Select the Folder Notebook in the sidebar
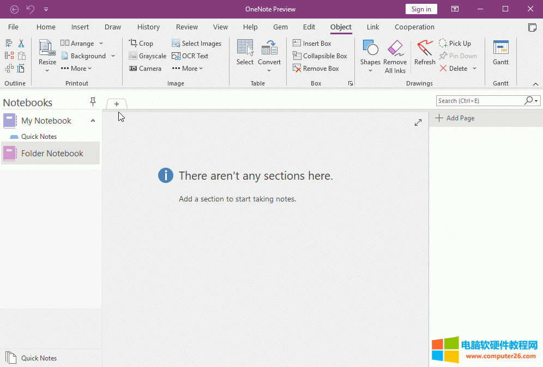 click(51, 154)
